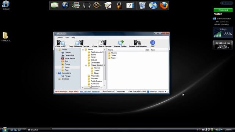Viewport: 235px width, 132px height.
Task: Open the DiskAid menu in the menu bar
Action: click(59, 37)
